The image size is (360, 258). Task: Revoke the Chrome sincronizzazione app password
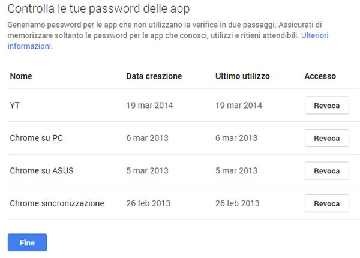pyautogui.click(x=326, y=203)
